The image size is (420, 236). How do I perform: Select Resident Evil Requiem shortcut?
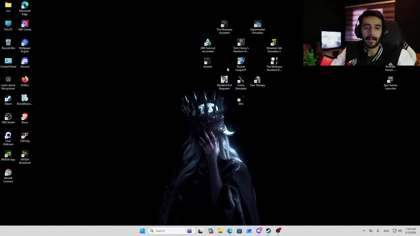click(x=224, y=83)
